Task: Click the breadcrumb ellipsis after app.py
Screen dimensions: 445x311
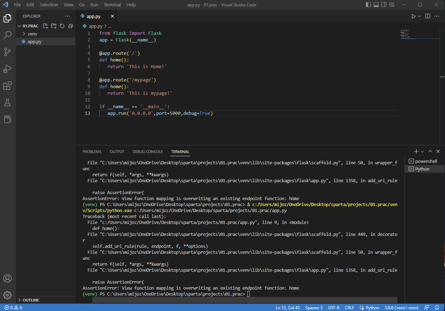Action: (110, 26)
